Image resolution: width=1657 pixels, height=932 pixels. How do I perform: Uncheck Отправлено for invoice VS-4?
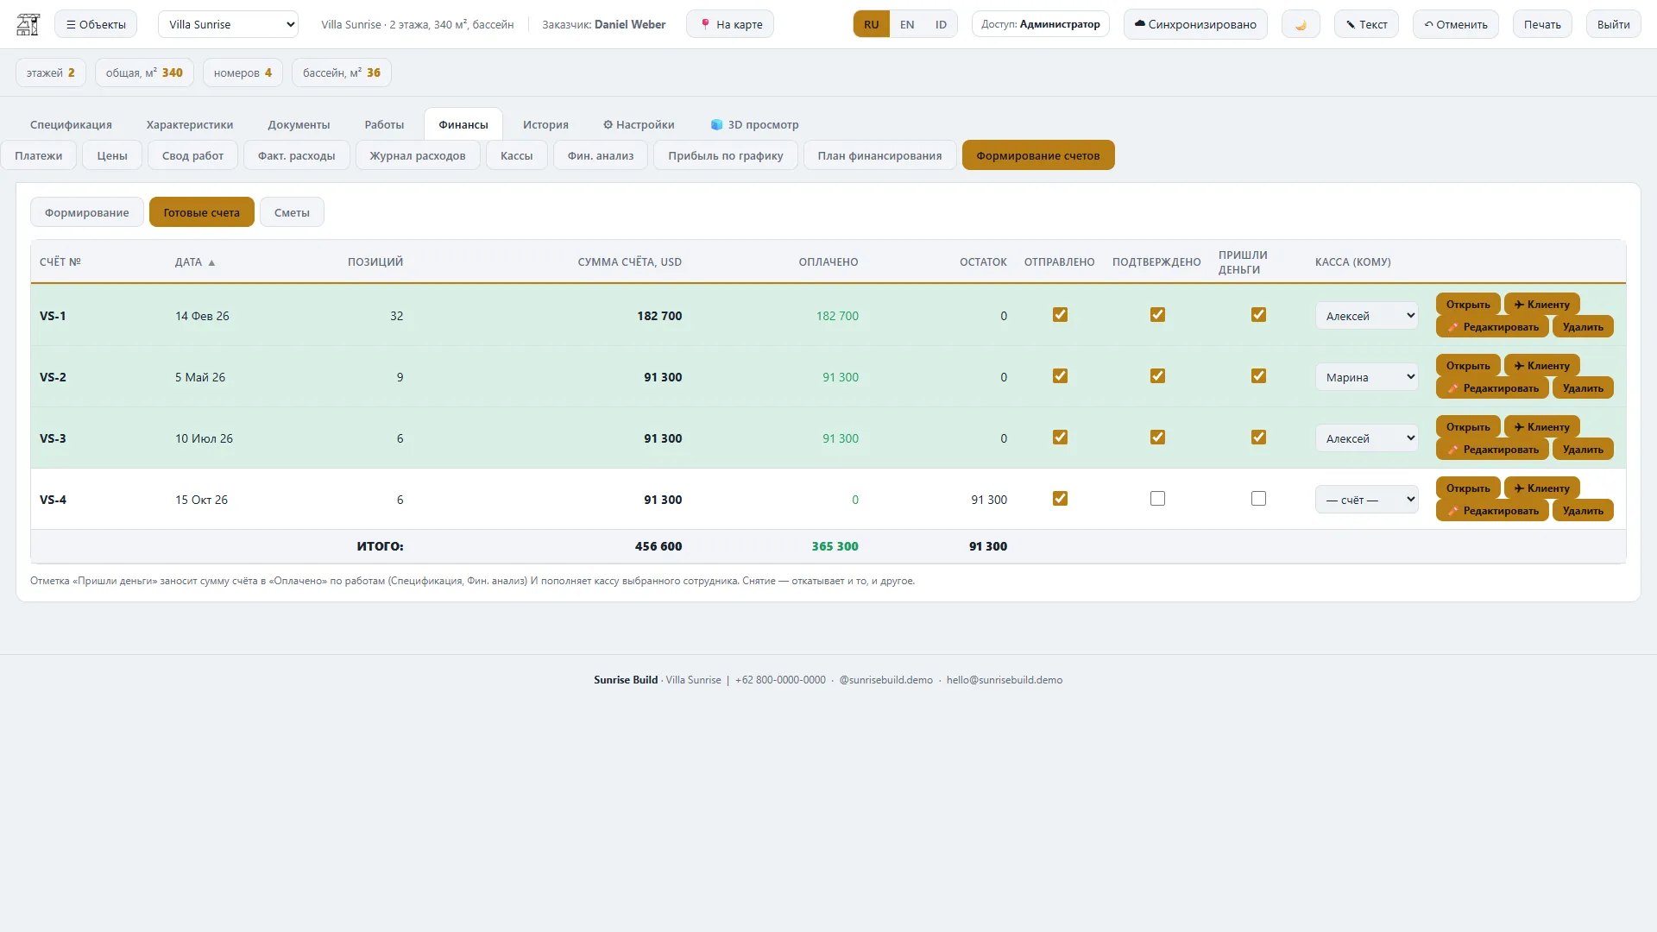click(1060, 499)
